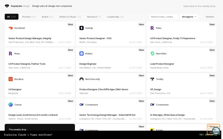Click the 'DoorDash' company name
Viewport: 223px width, 139px height.
coord(20,28)
